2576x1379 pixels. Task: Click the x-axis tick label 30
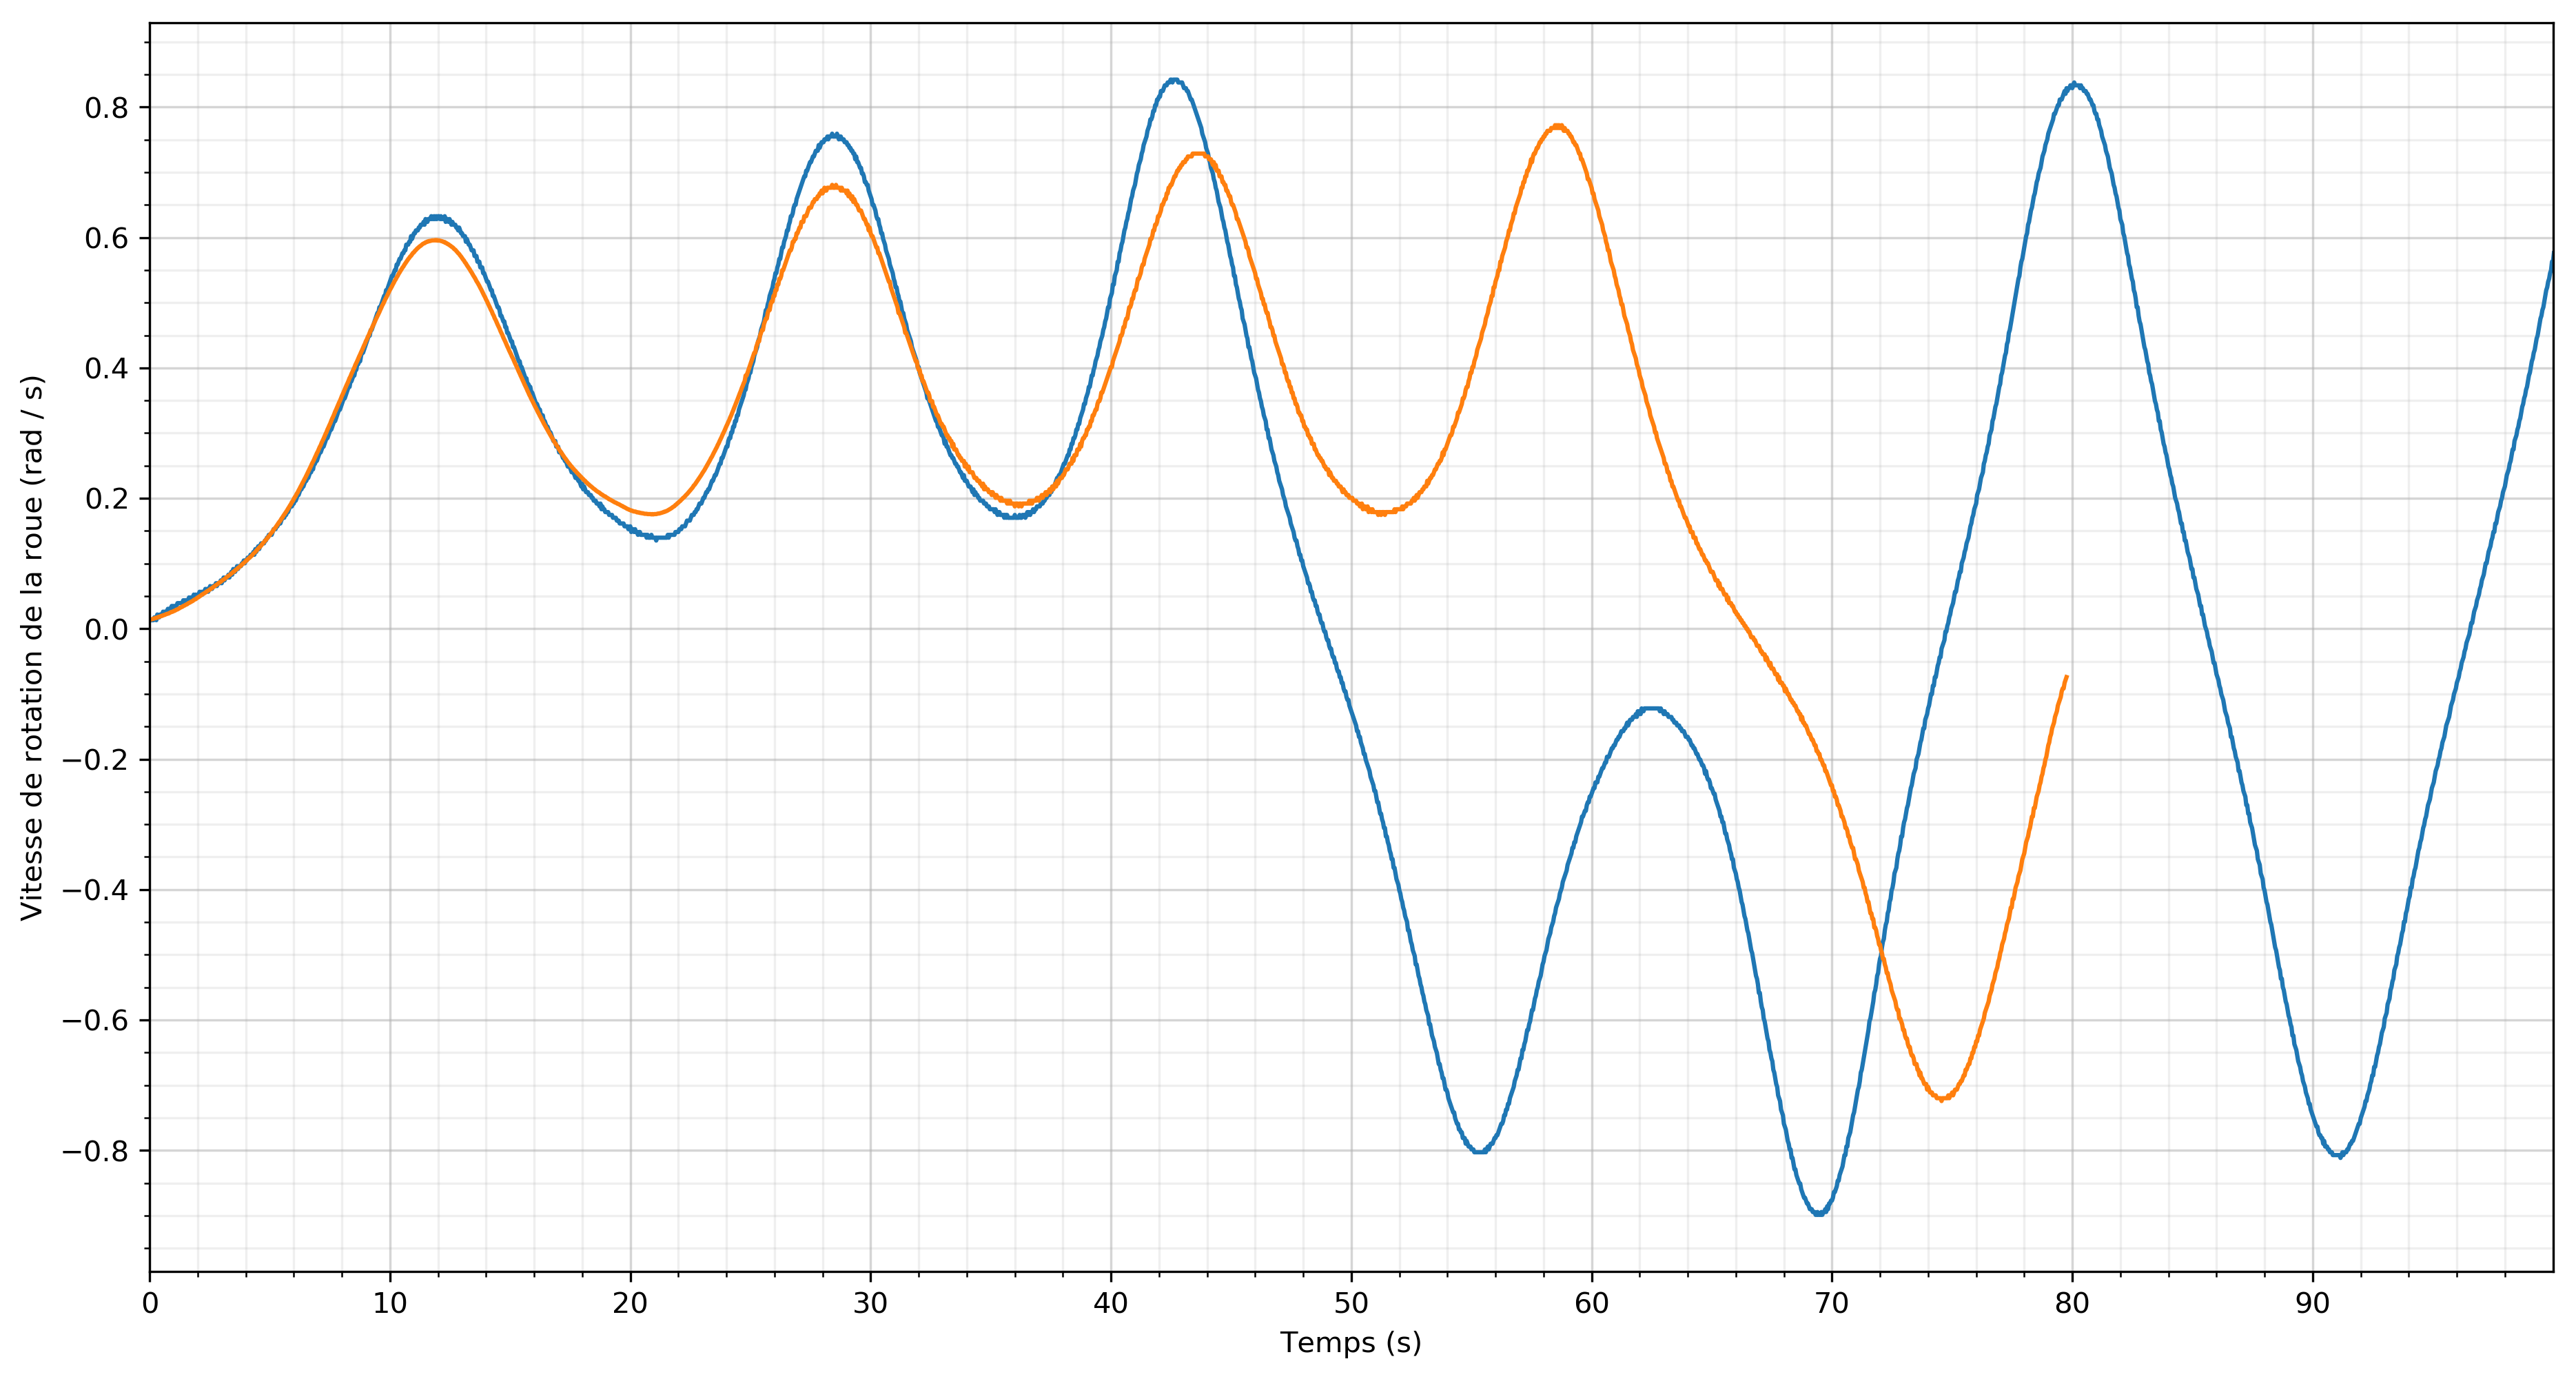pyautogui.click(x=870, y=1304)
